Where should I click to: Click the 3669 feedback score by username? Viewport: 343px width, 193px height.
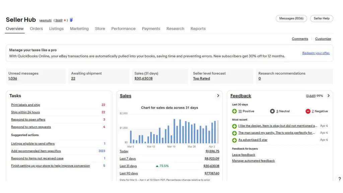point(59,20)
